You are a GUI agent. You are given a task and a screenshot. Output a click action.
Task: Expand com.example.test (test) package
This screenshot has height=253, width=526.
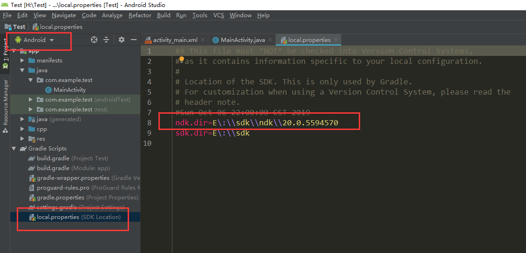coord(31,109)
